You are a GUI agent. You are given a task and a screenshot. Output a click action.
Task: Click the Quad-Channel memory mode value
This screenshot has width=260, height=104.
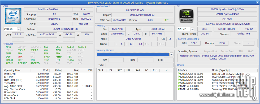click(133, 39)
